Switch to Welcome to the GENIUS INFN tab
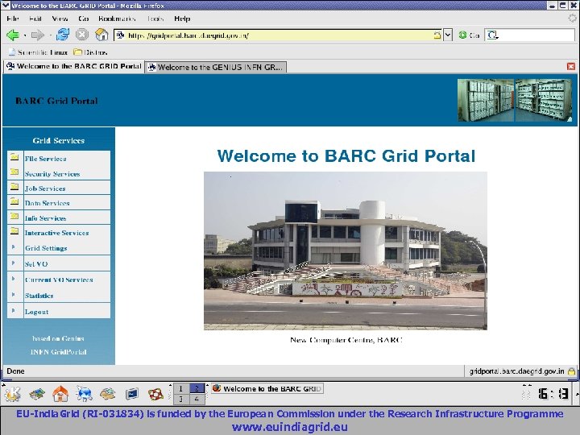580x435 pixels. coord(216,67)
